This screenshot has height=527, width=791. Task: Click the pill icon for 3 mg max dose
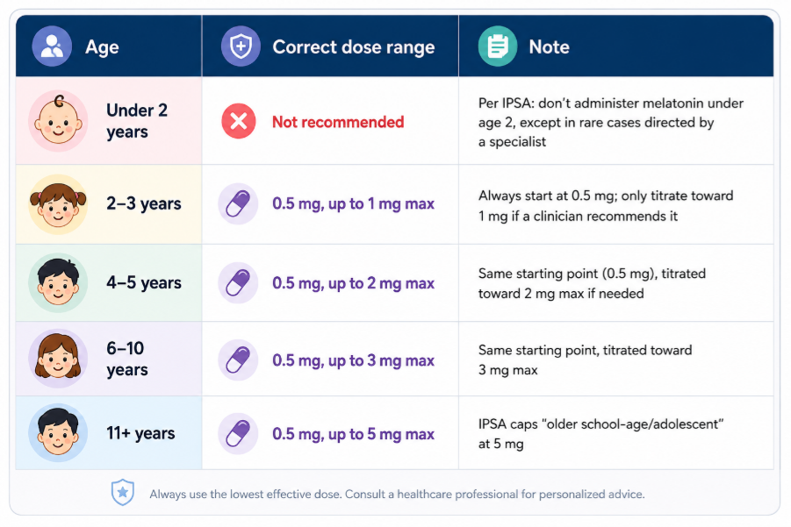click(238, 360)
